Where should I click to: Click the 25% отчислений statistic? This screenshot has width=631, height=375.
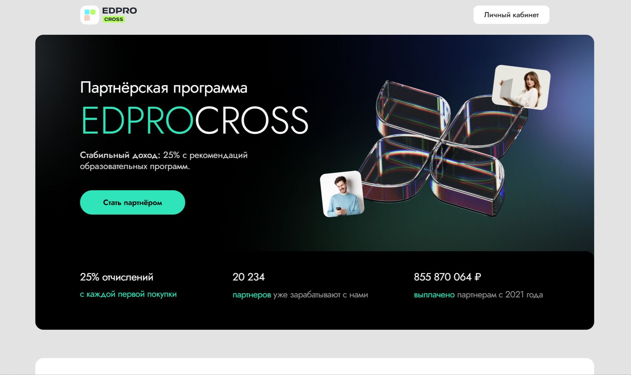(x=117, y=277)
